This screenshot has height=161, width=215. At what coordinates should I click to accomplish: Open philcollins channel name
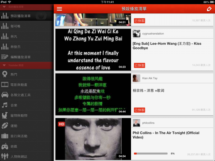click(148, 123)
